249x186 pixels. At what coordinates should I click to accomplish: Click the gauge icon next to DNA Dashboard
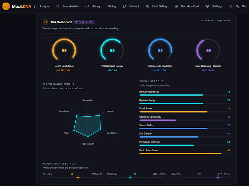point(45,22)
